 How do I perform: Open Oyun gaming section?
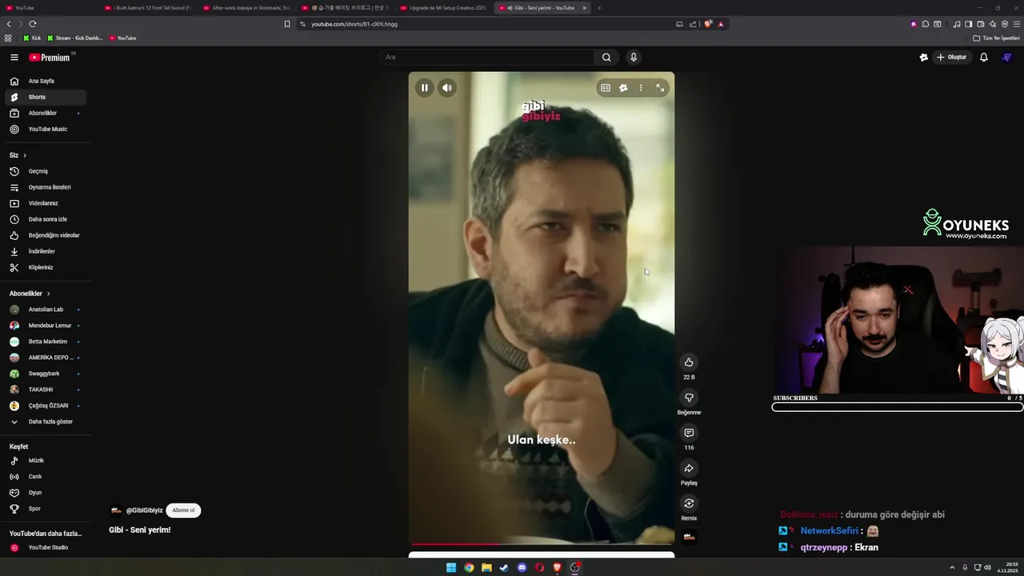point(46,493)
